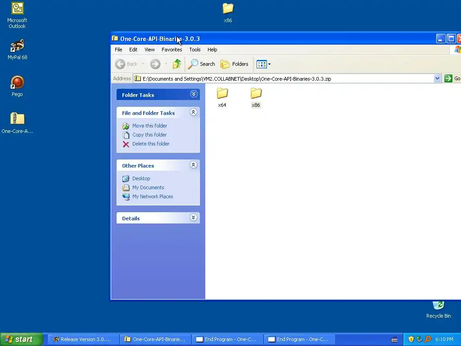
Task: Go to My Documents in Other Places
Action: [x=148, y=188]
